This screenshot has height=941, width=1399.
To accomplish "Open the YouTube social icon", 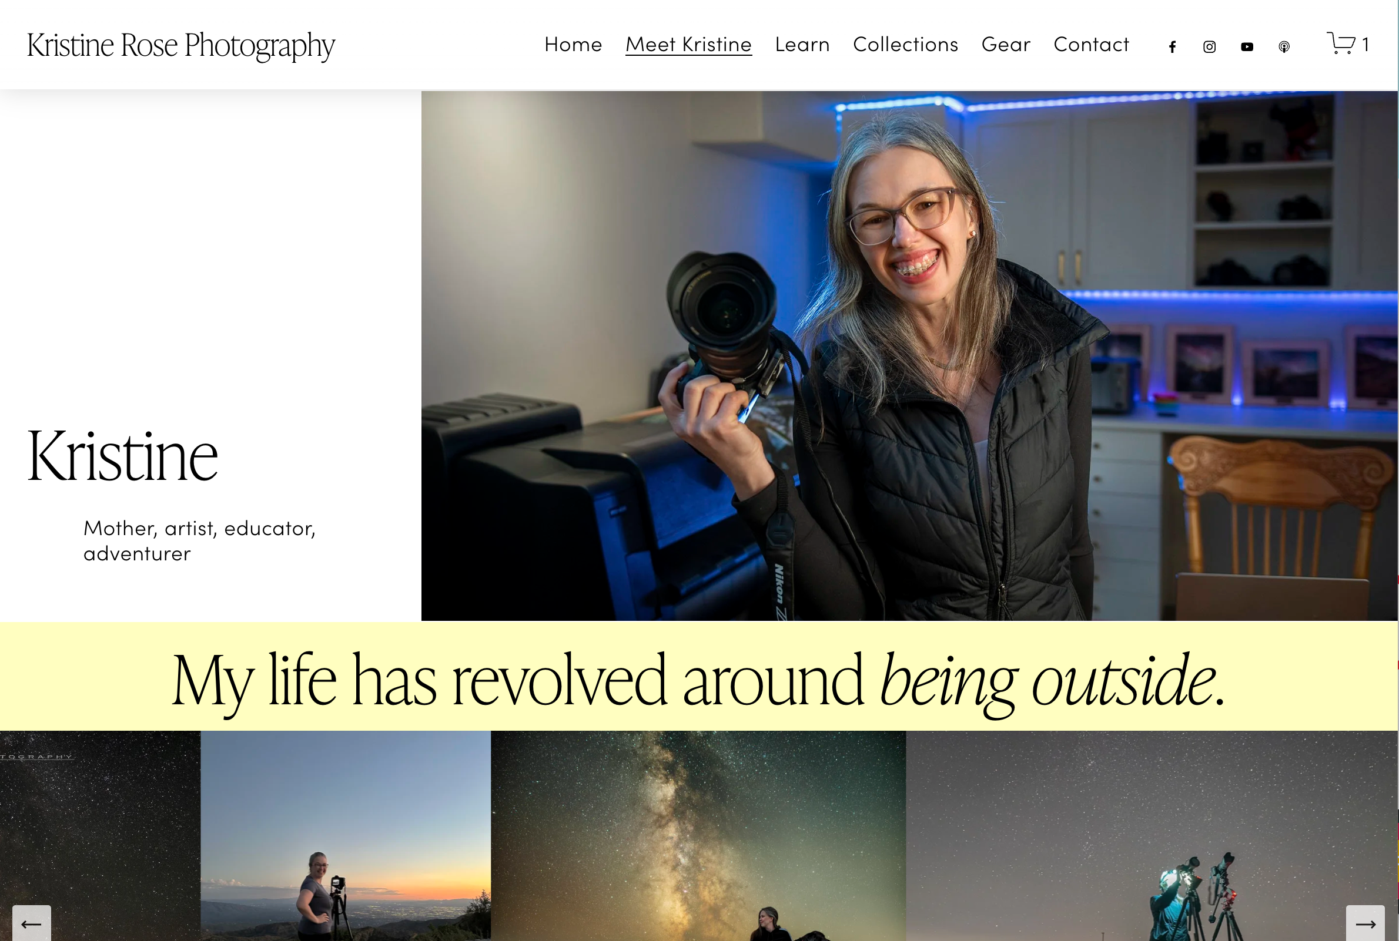I will 1247,46.
